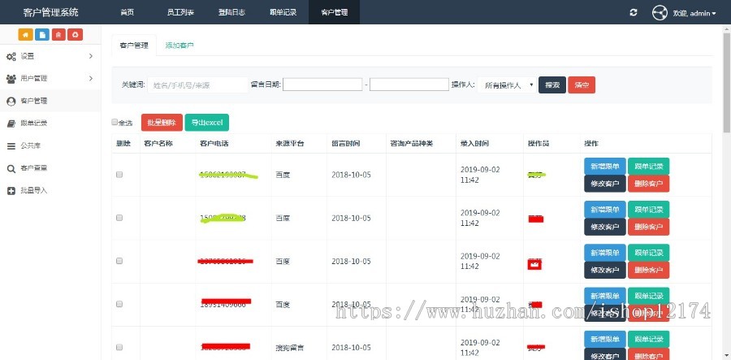Open 批量导入 via its plus icon
This screenshot has width=731, height=360.
[x=11, y=191]
